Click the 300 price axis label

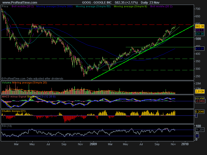198,69
